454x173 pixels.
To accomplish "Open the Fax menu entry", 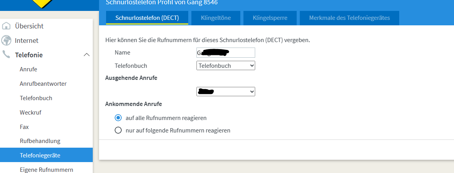I will [24, 127].
